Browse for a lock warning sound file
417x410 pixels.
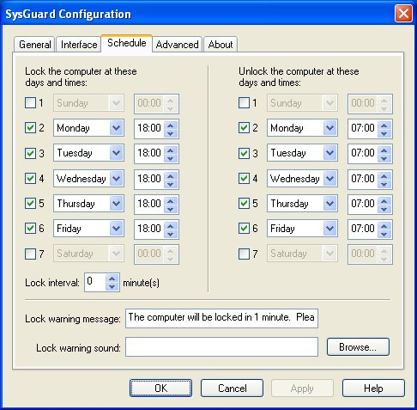[x=358, y=347]
